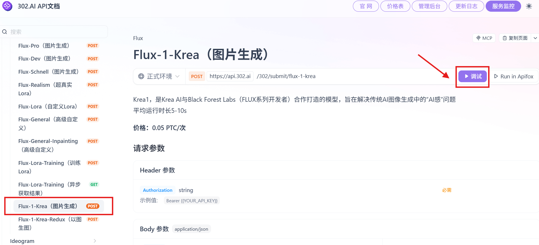Go to 管理后台 admin console

(429, 6)
